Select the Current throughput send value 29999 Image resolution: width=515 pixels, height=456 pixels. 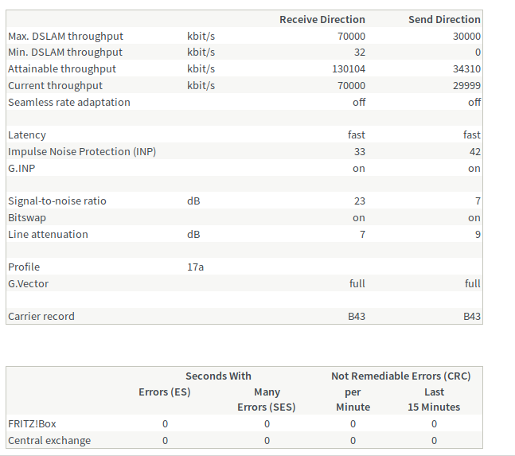(x=466, y=86)
